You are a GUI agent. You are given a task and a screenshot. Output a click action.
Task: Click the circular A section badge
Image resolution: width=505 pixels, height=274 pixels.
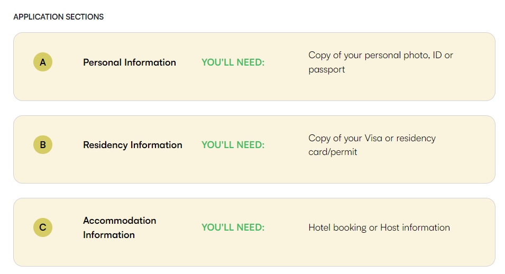coord(43,62)
